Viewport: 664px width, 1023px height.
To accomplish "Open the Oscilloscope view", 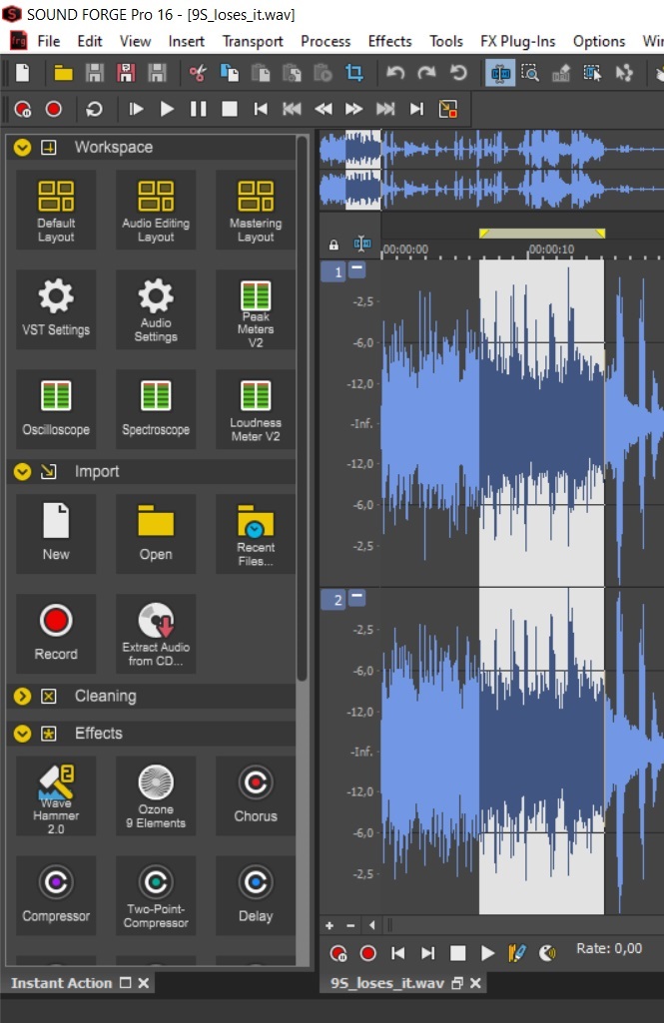I will (x=56, y=406).
